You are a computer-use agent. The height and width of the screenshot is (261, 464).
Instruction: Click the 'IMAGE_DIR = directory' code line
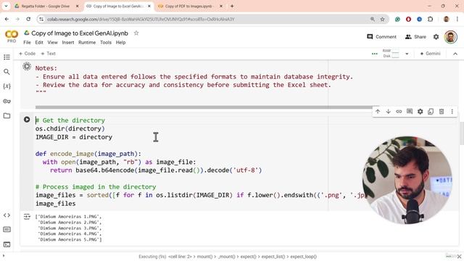click(x=74, y=137)
